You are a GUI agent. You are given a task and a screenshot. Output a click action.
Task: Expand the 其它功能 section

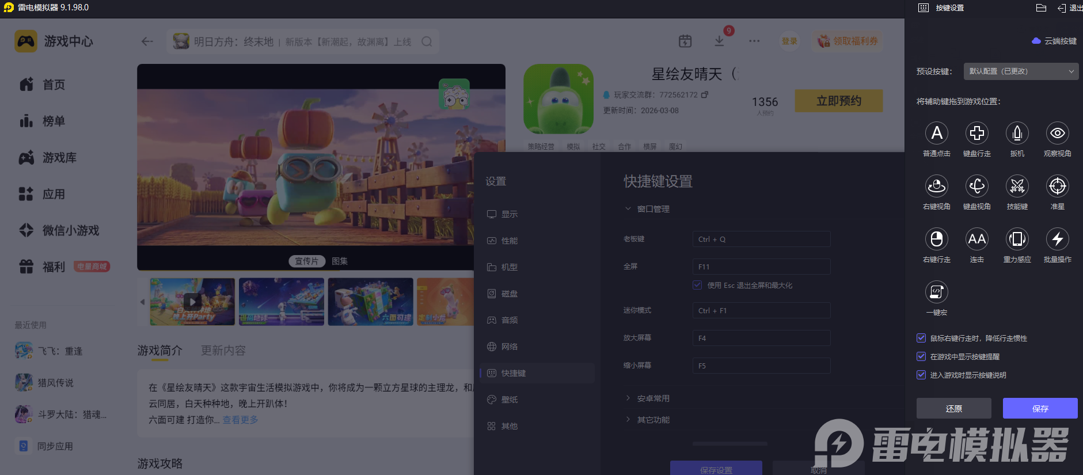coord(628,419)
